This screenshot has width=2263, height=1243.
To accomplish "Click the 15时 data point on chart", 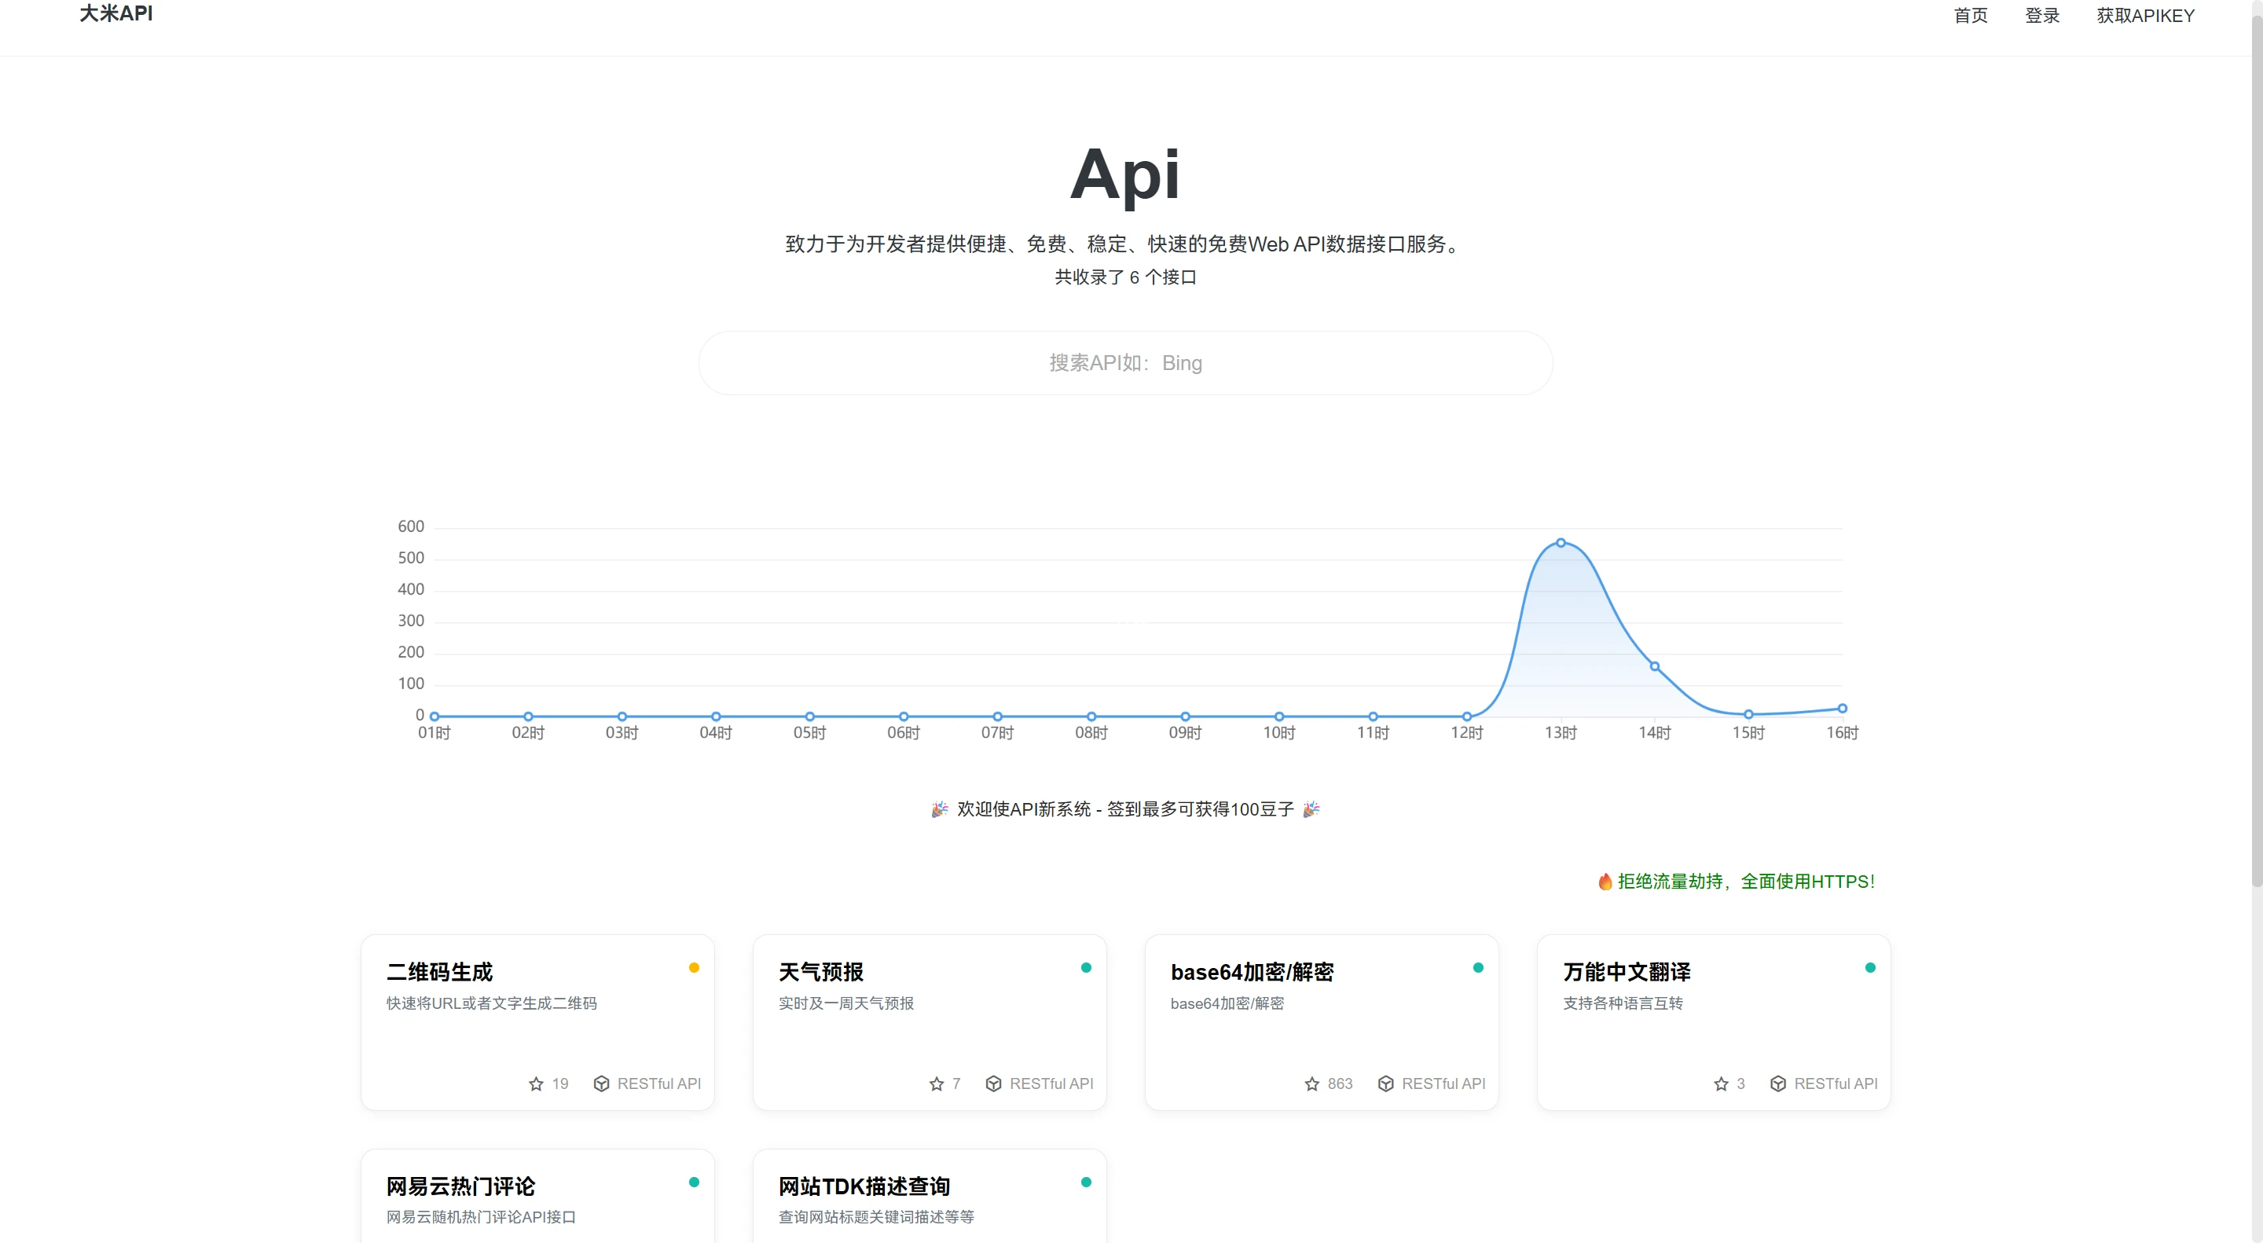I will pos(1748,714).
